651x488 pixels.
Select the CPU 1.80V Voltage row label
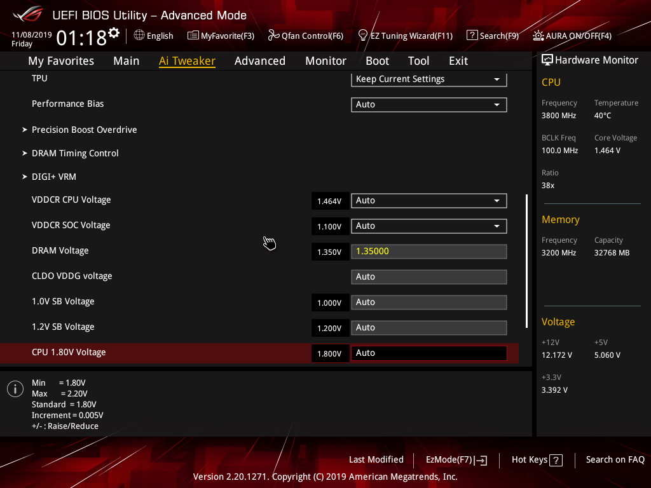pyautogui.click(x=69, y=352)
